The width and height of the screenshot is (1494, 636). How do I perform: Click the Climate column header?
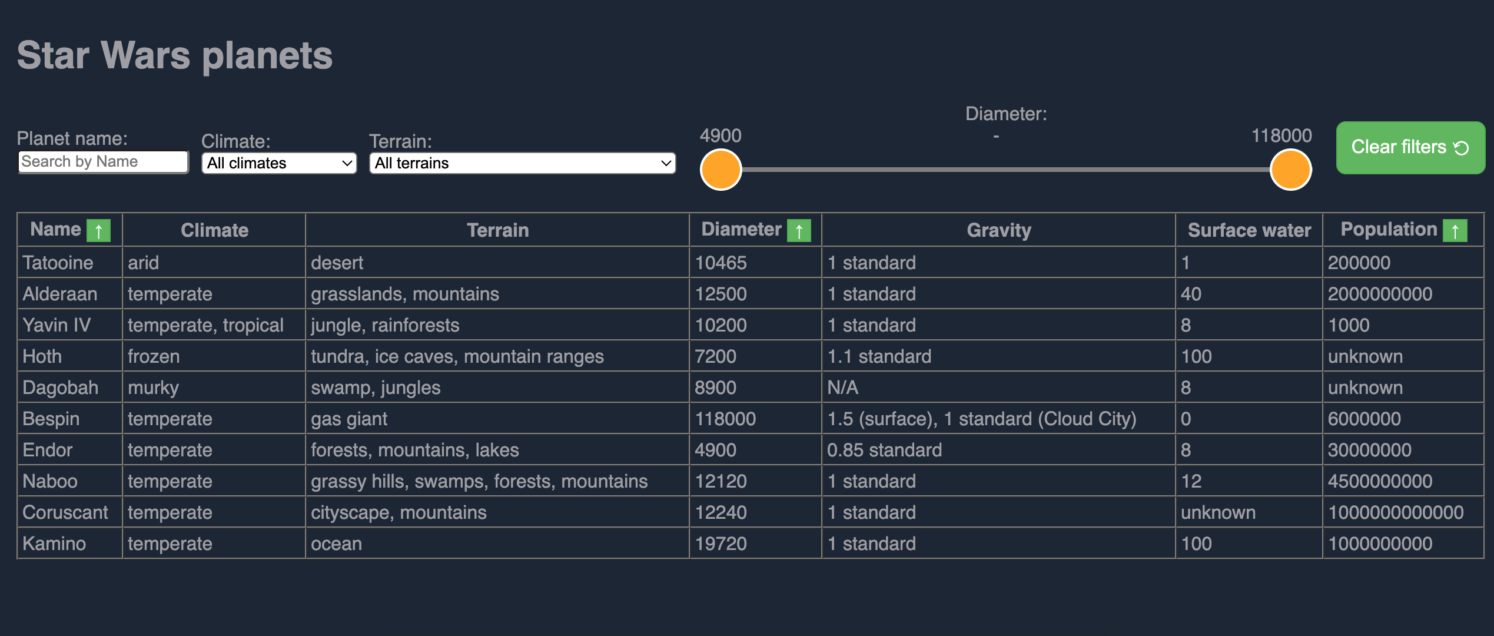(x=214, y=230)
